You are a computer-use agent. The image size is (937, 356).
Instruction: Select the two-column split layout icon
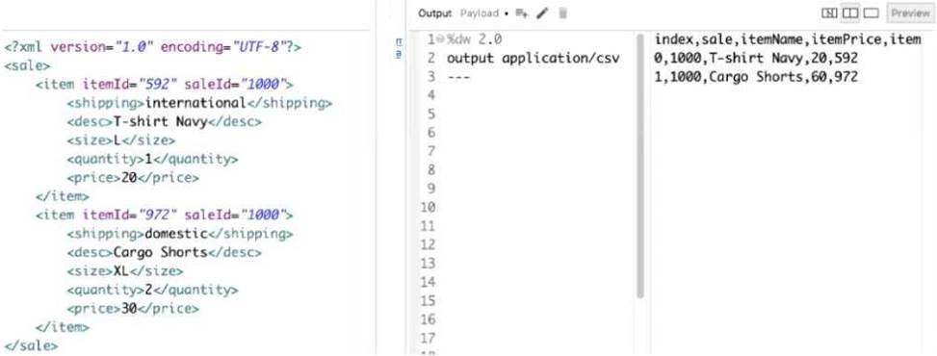pos(849,13)
